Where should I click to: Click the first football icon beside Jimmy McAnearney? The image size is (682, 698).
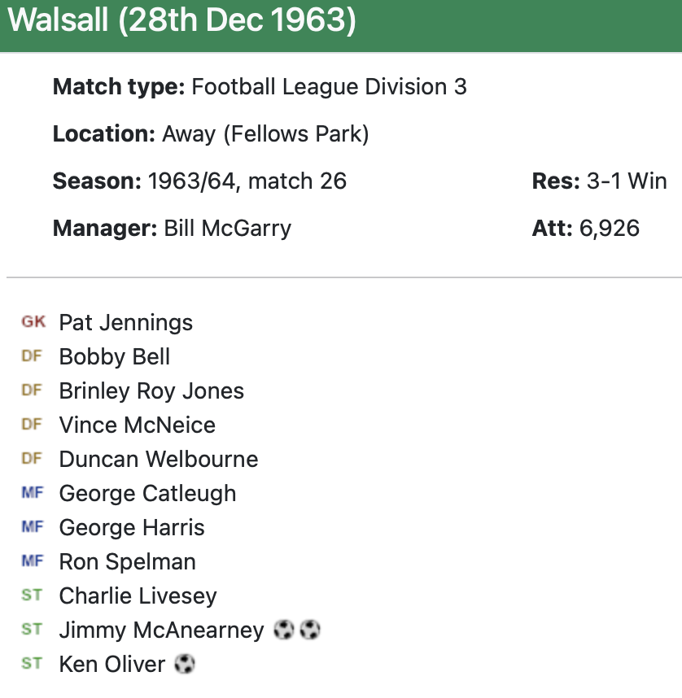click(x=283, y=630)
